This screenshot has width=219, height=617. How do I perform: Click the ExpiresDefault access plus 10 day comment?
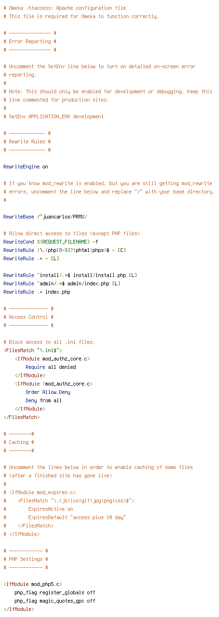(x=64, y=517)
